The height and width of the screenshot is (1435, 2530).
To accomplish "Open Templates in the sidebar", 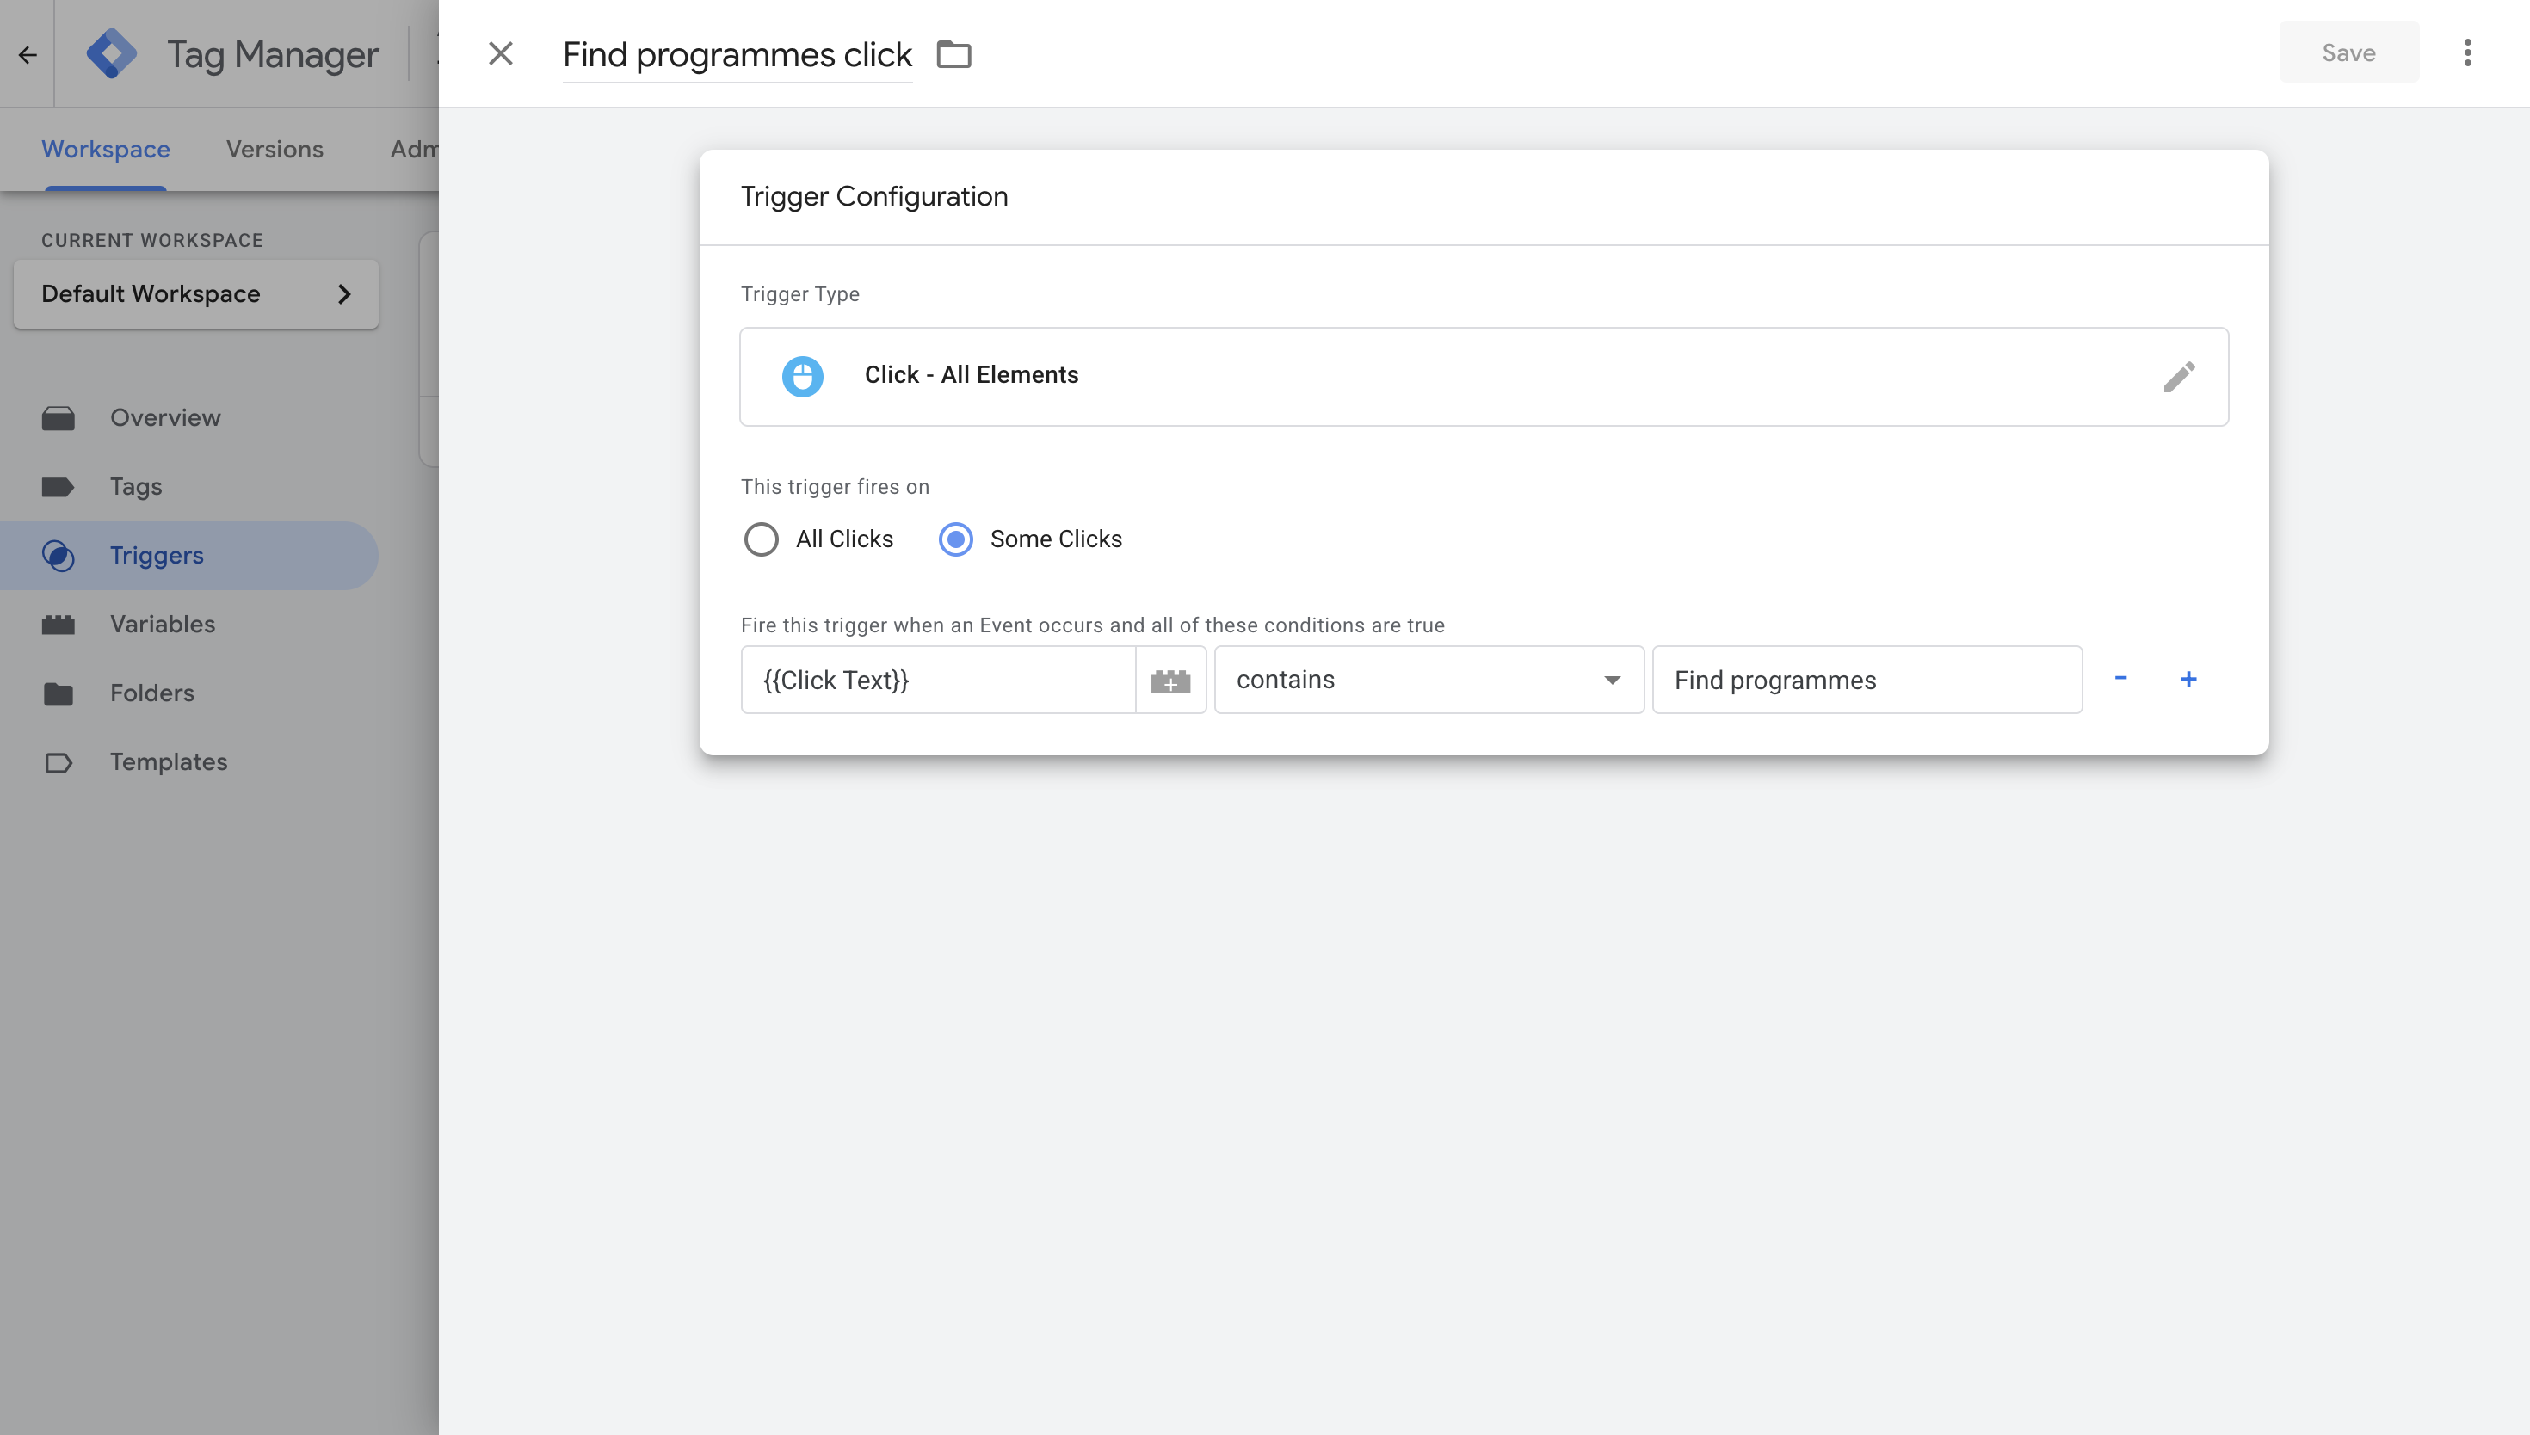I will [x=189, y=762].
